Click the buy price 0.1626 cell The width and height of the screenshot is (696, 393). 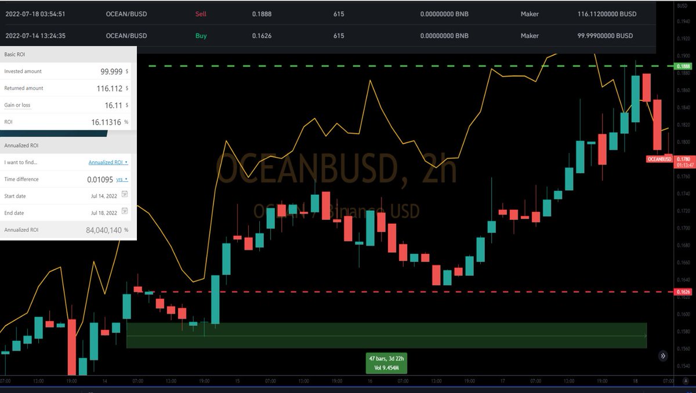click(261, 35)
